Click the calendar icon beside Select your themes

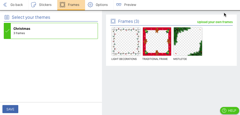[7, 17]
